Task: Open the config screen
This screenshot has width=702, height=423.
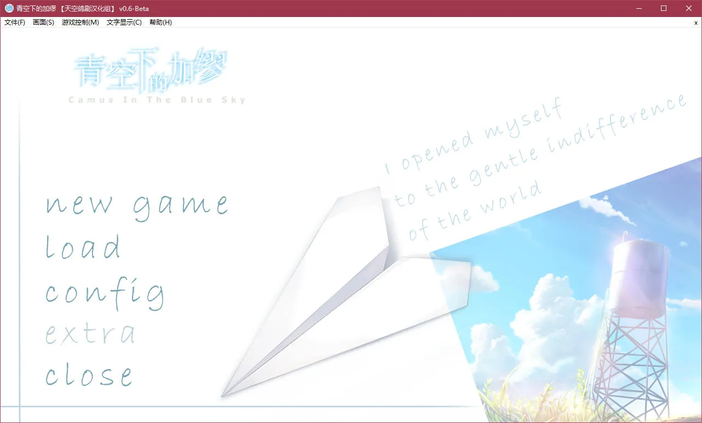Action: pos(105,293)
